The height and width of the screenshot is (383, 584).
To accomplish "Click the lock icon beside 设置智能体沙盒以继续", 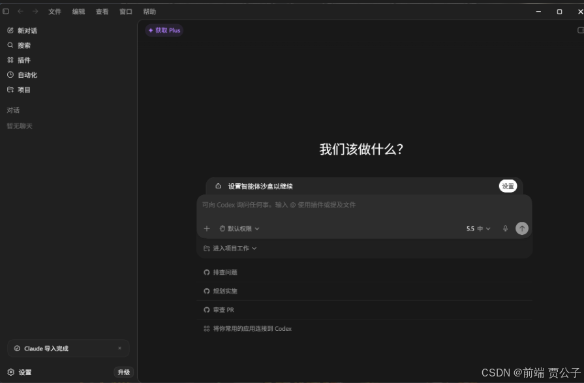I will pos(218,186).
